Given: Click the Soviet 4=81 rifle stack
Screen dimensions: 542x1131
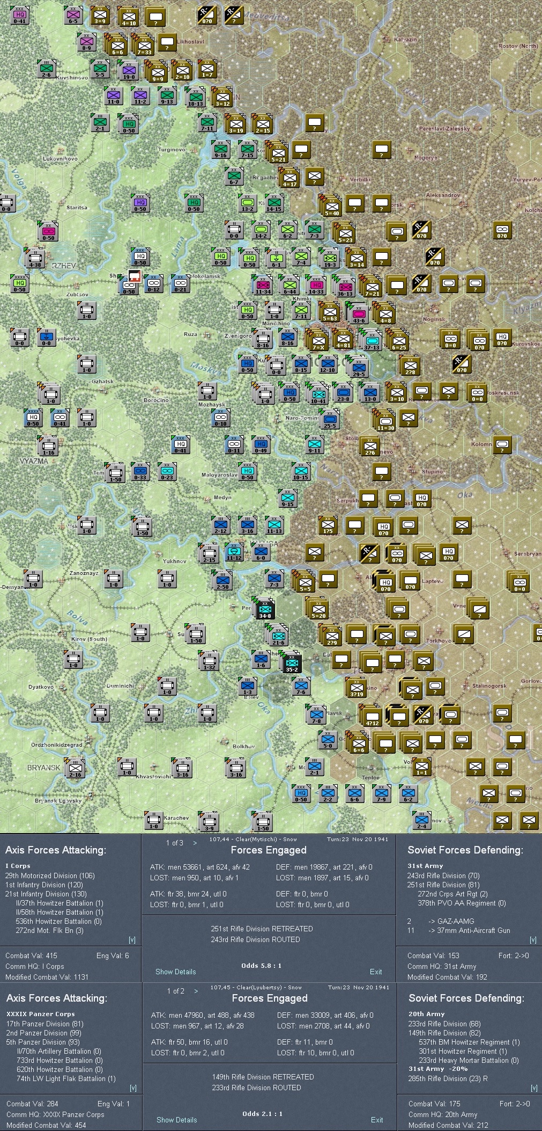Looking at the screenshot, I should (343, 339).
